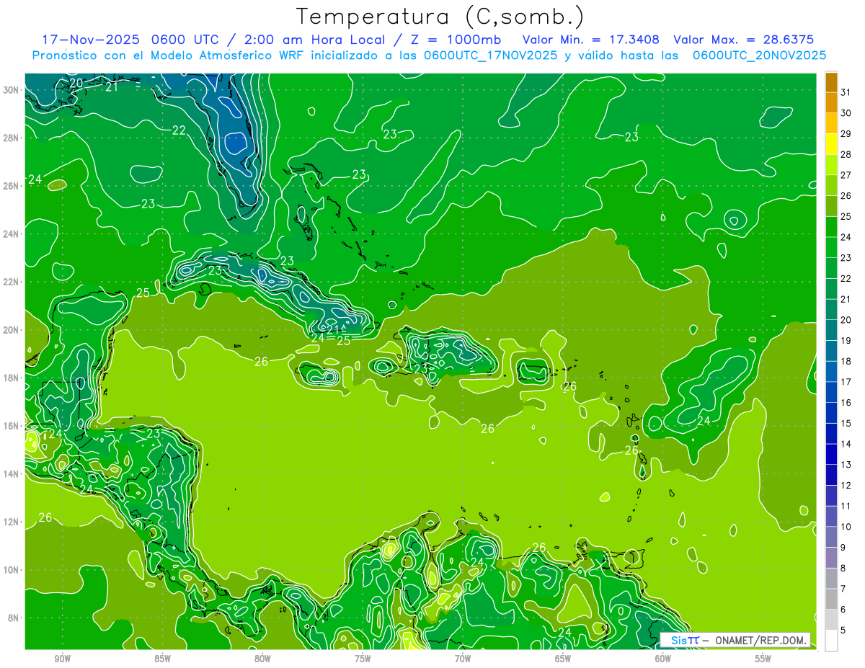Click the 22N latitude axis label
Viewport: 865px width, 668px height.
[11, 282]
